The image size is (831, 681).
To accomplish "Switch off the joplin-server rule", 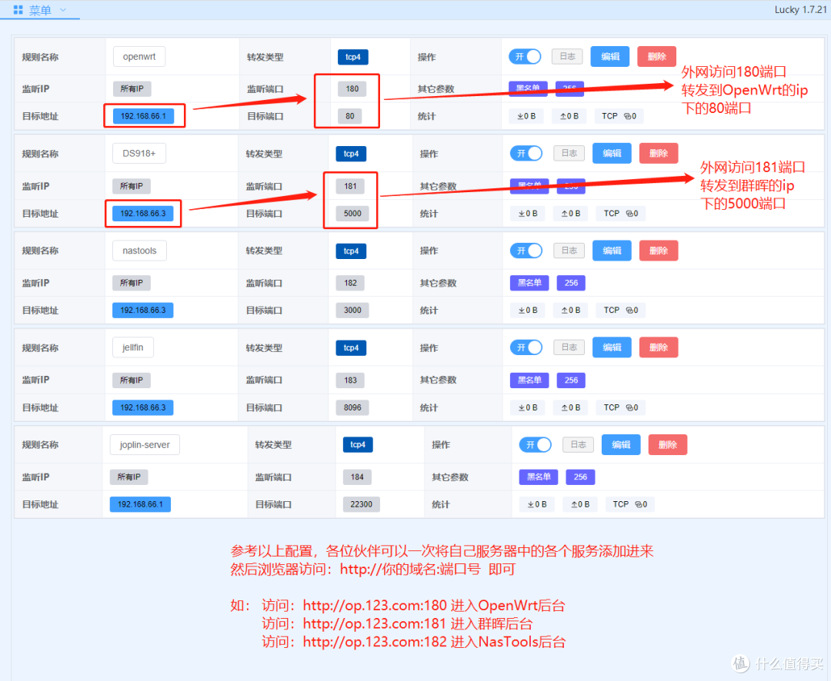I will click(x=535, y=444).
